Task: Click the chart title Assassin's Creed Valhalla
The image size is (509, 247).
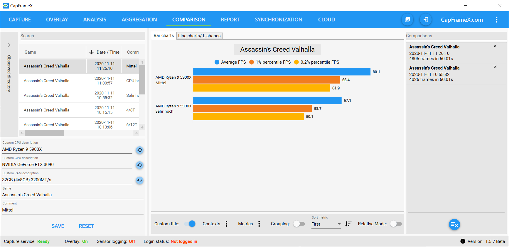Action: [277, 49]
